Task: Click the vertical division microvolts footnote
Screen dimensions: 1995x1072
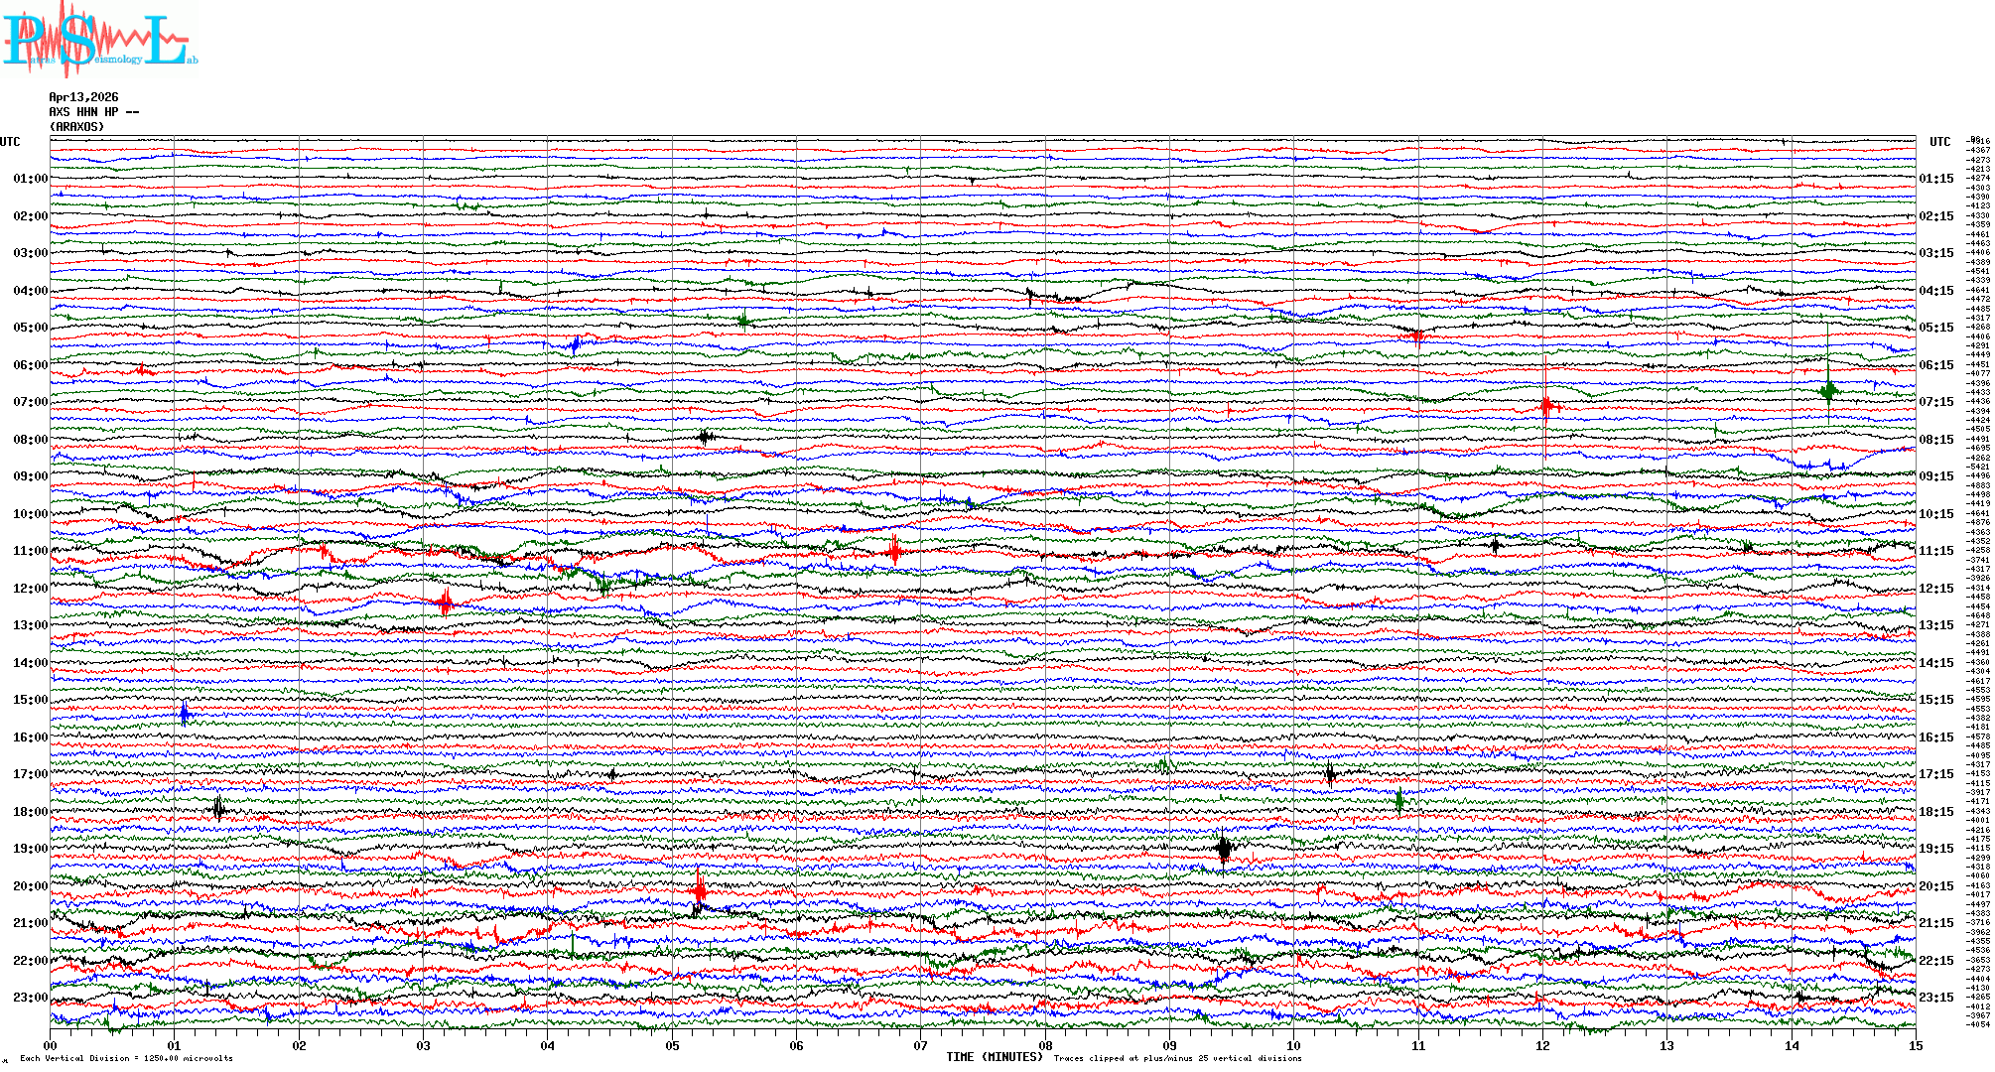Action: pyautogui.click(x=126, y=1058)
